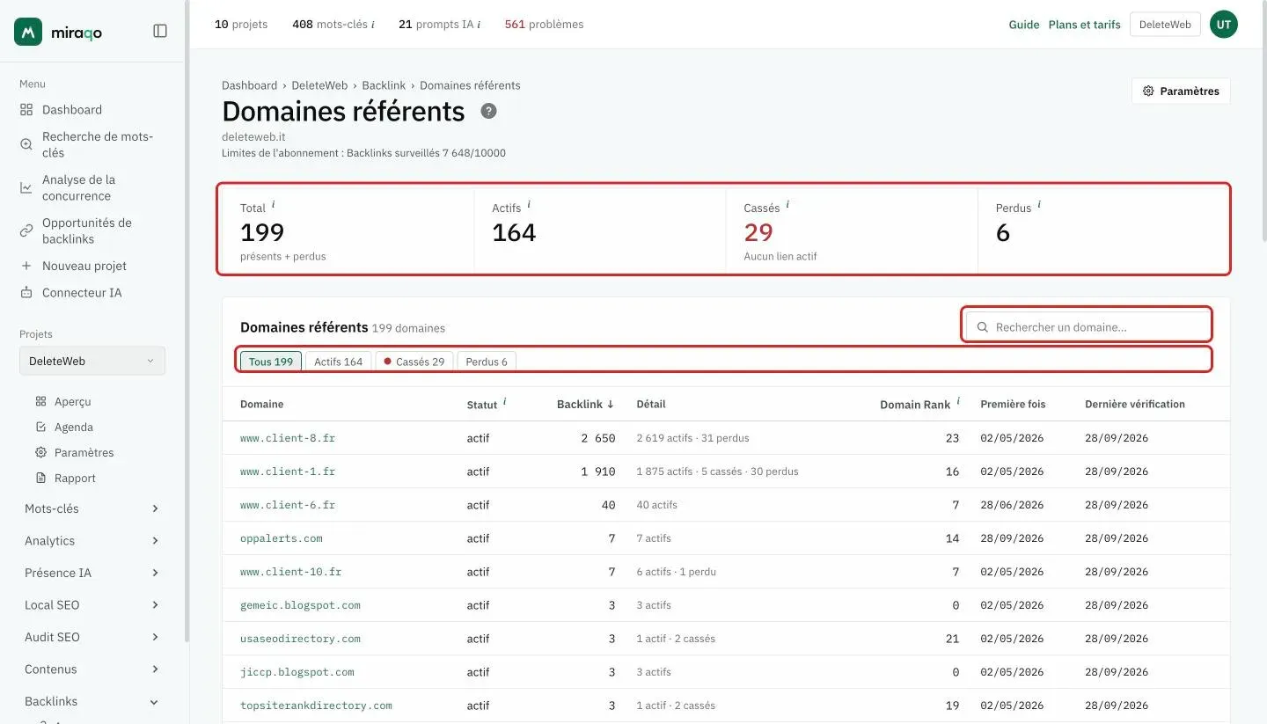Open www.client-10.fr domain link
The image size is (1267, 724).
coord(290,572)
